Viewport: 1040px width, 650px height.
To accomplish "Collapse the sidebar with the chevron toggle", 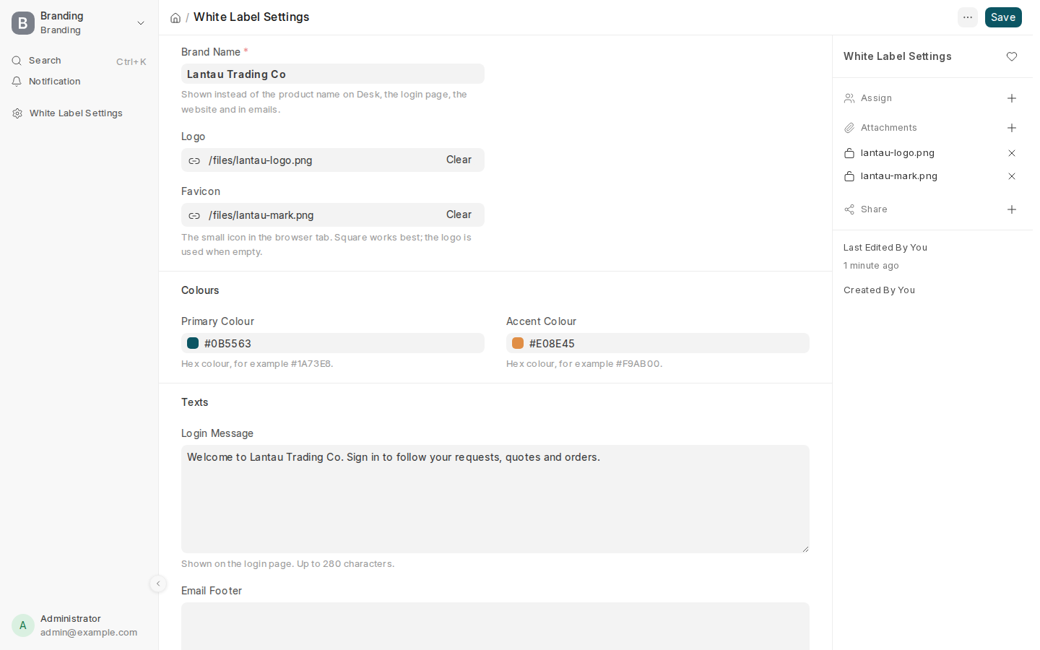I will pos(158,584).
